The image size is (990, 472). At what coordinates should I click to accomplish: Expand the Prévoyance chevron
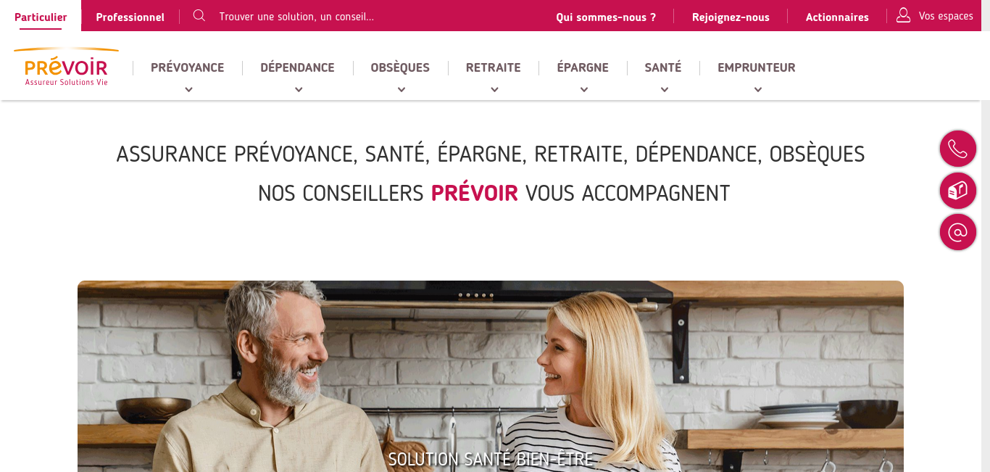coord(188,90)
